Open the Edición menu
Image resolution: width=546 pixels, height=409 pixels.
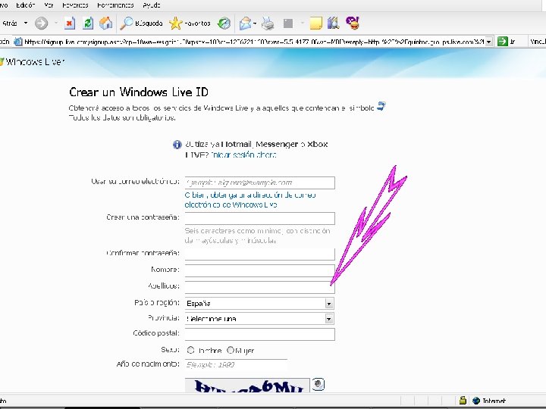coord(26,5)
